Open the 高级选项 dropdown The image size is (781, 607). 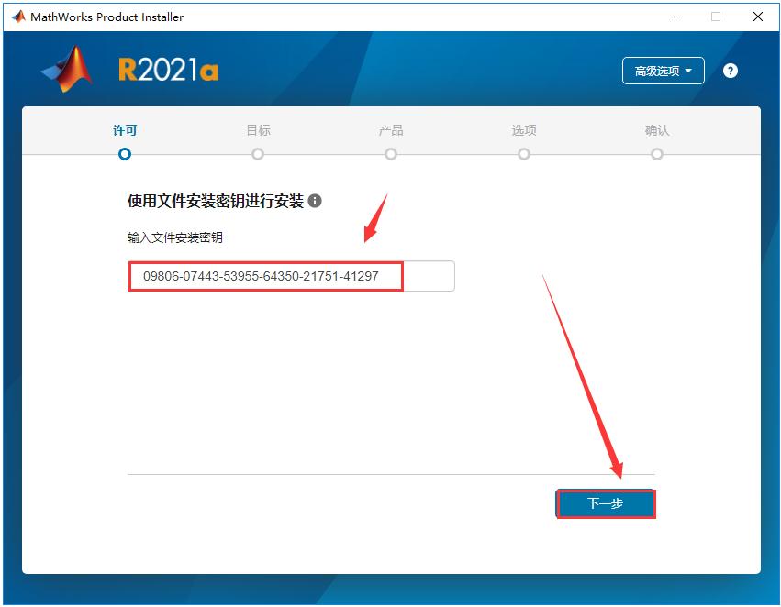click(663, 71)
